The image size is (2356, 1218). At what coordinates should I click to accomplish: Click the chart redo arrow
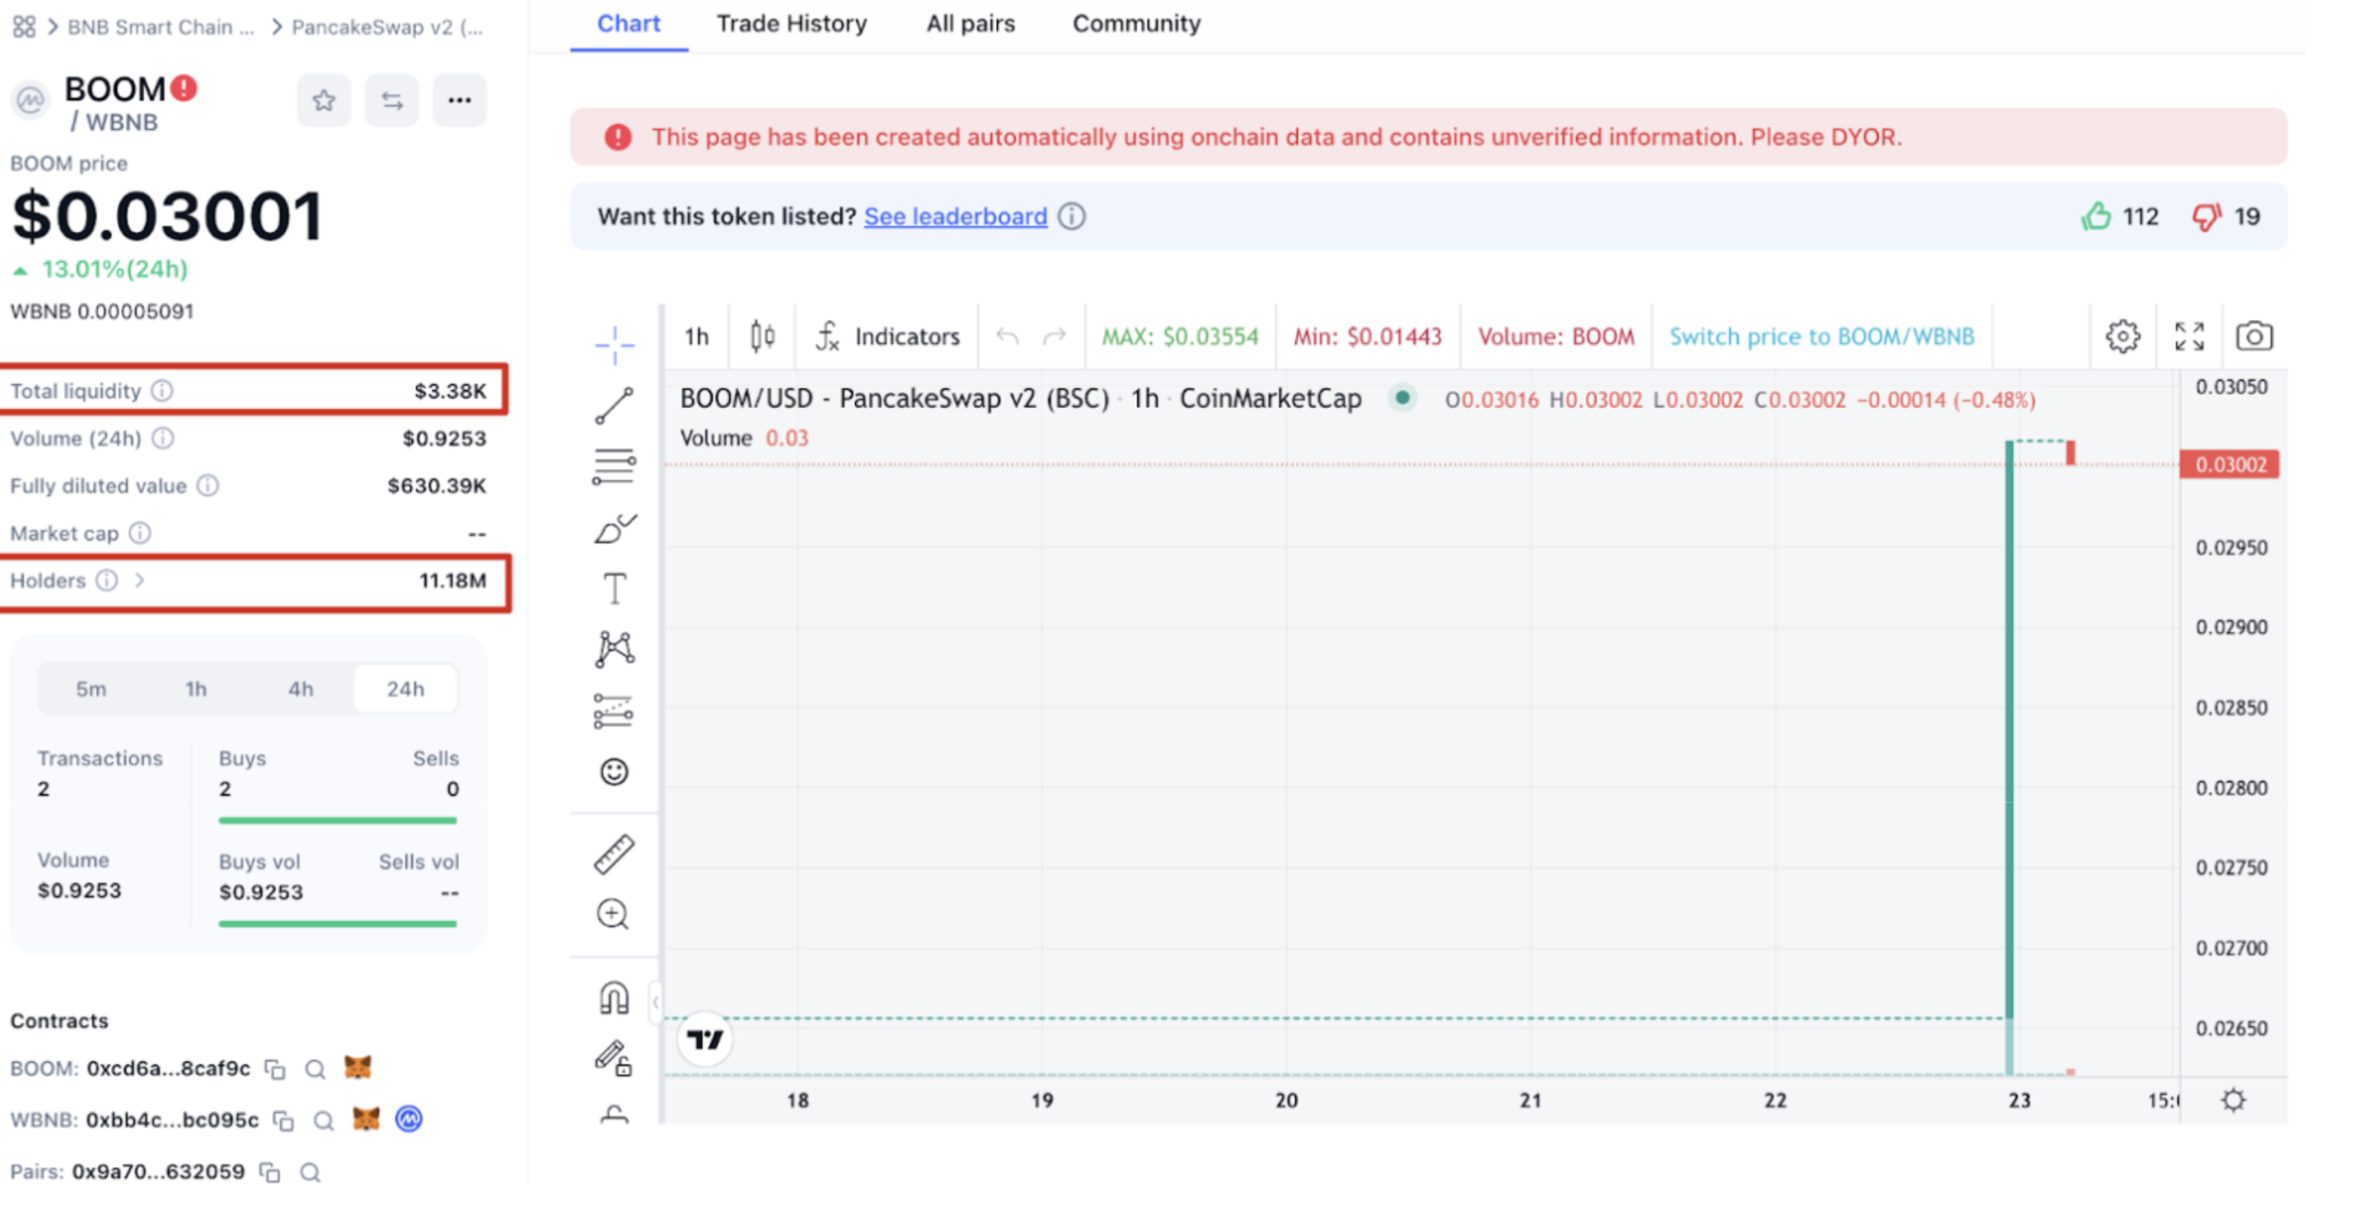(1053, 336)
